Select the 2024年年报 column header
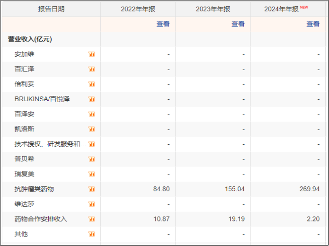 pos(288,9)
